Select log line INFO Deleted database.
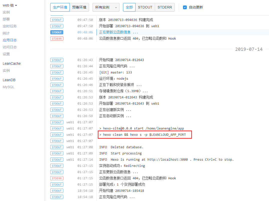 point(121,147)
